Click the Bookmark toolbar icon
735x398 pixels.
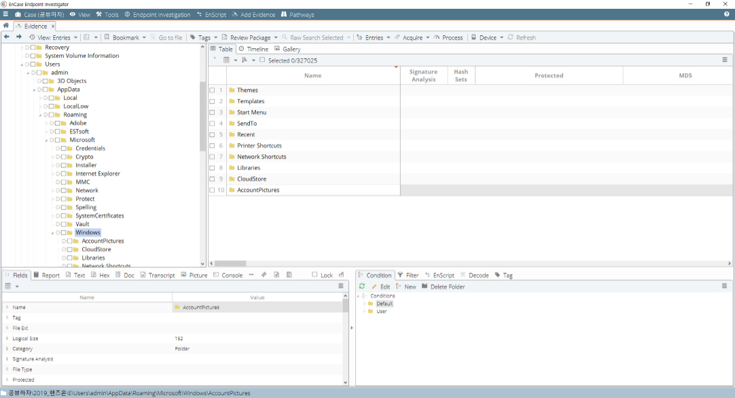pyautogui.click(x=107, y=37)
